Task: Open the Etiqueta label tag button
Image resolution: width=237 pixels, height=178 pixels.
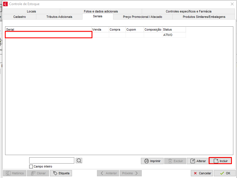Action: coord(61,173)
